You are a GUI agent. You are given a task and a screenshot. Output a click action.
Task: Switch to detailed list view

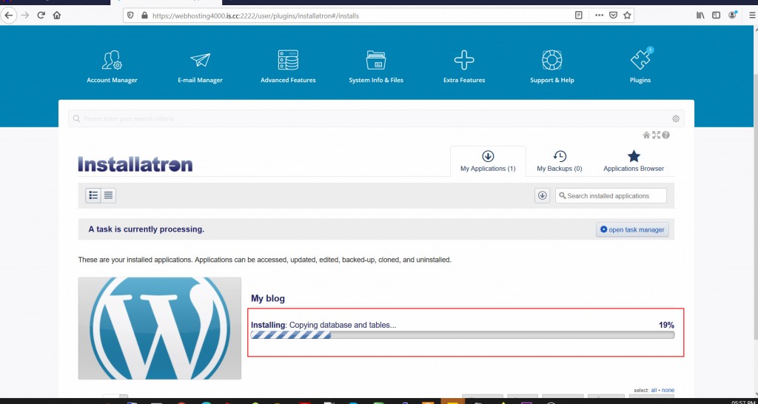click(x=94, y=195)
